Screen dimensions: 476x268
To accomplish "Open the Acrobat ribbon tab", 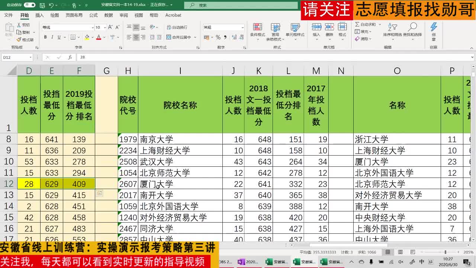I will pos(173,15).
